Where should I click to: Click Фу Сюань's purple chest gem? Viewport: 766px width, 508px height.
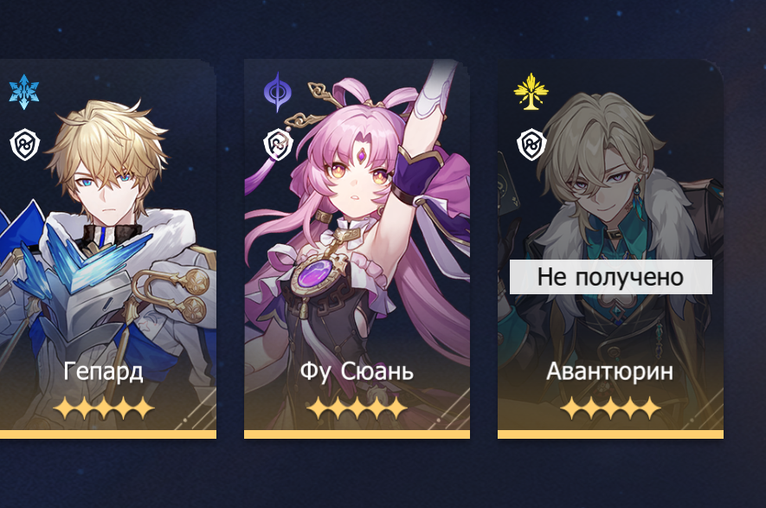click(x=316, y=273)
